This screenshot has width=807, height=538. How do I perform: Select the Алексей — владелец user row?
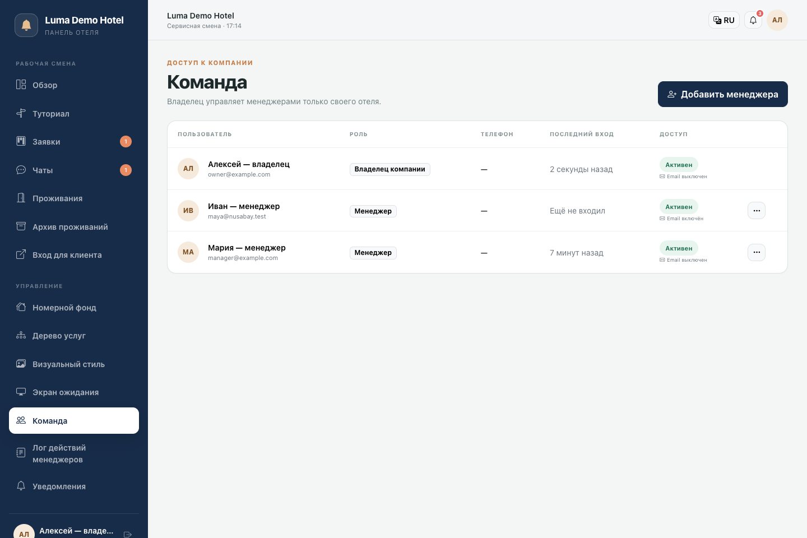tap(477, 169)
